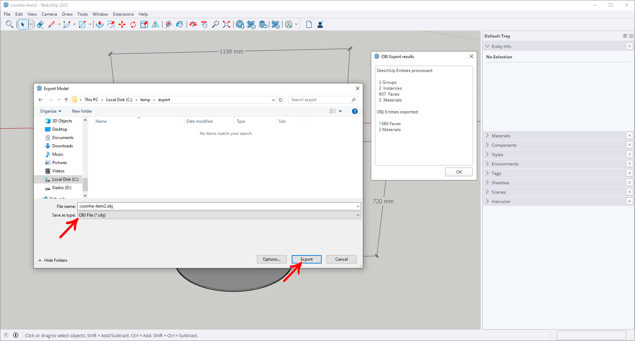The image size is (635, 341).
Task: Choose the Pan hand tool
Action: pyautogui.click(x=204, y=24)
